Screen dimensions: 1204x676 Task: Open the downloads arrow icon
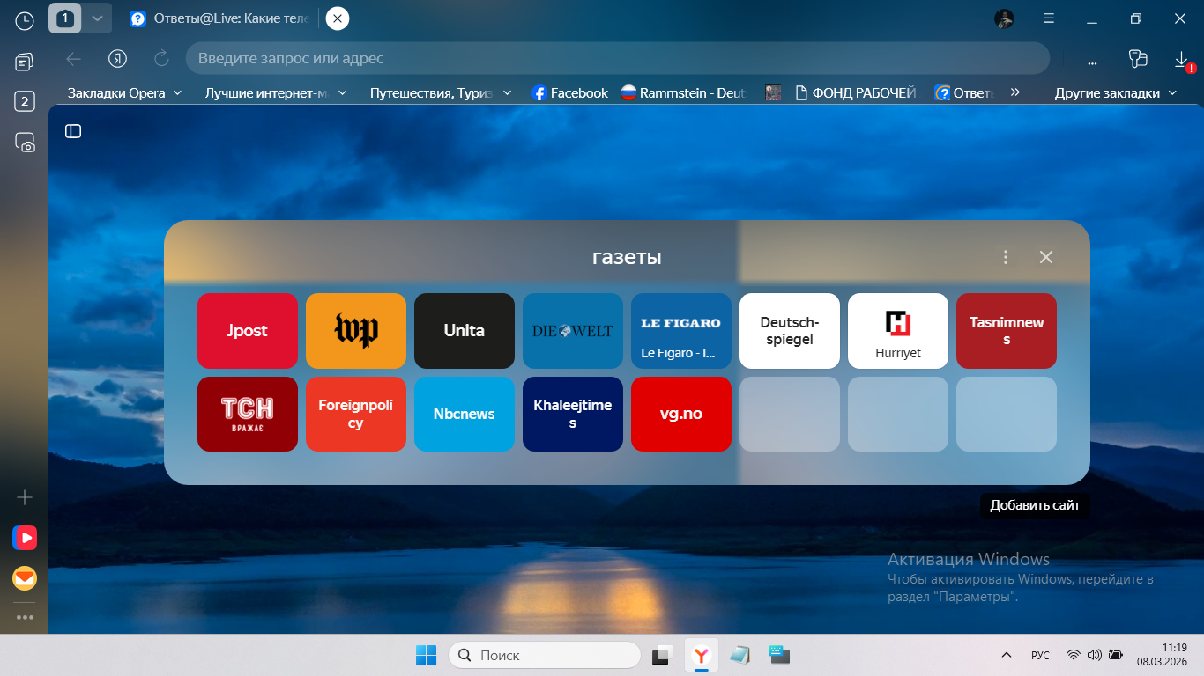point(1181,59)
